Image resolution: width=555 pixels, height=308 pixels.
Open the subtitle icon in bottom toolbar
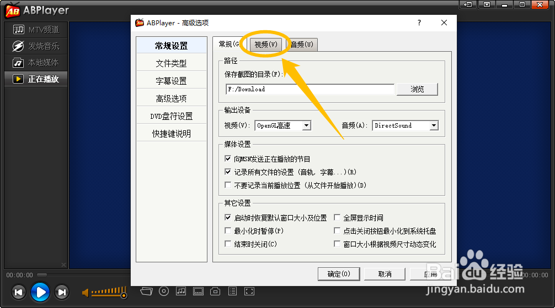pyautogui.click(x=198, y=291)
